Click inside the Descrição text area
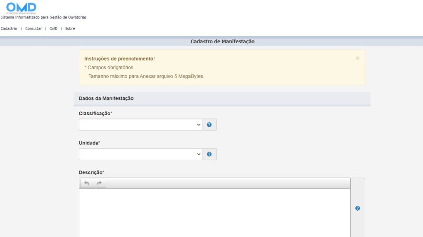Image resolution: width=423 pixels, height=237 pixels. click(215, 213)
